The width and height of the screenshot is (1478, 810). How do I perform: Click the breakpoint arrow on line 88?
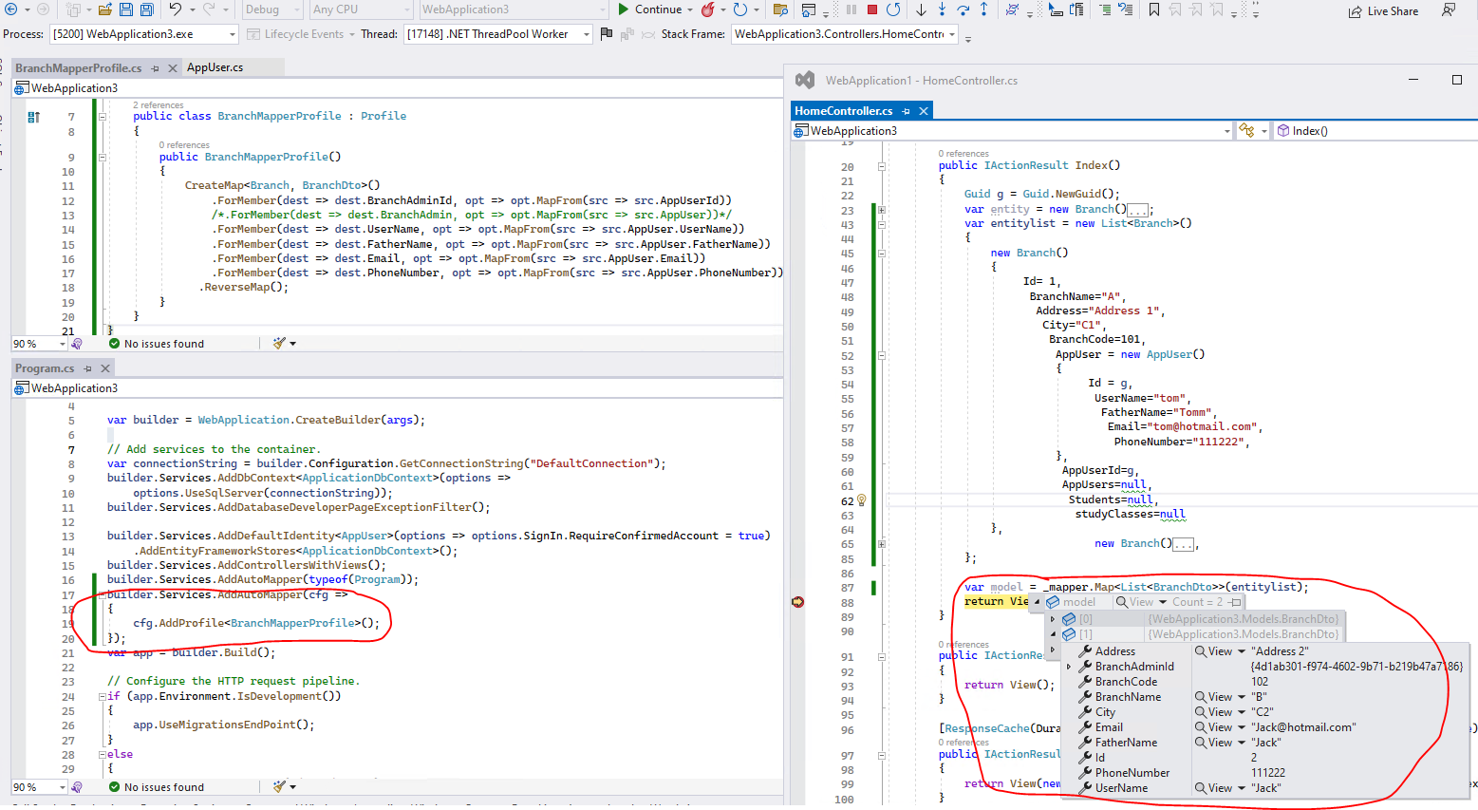[x=797, y=602]
